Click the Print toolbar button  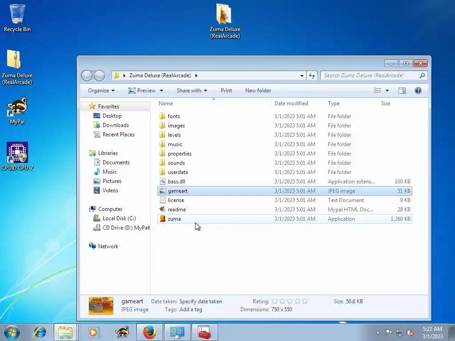[x=226, y=91]
